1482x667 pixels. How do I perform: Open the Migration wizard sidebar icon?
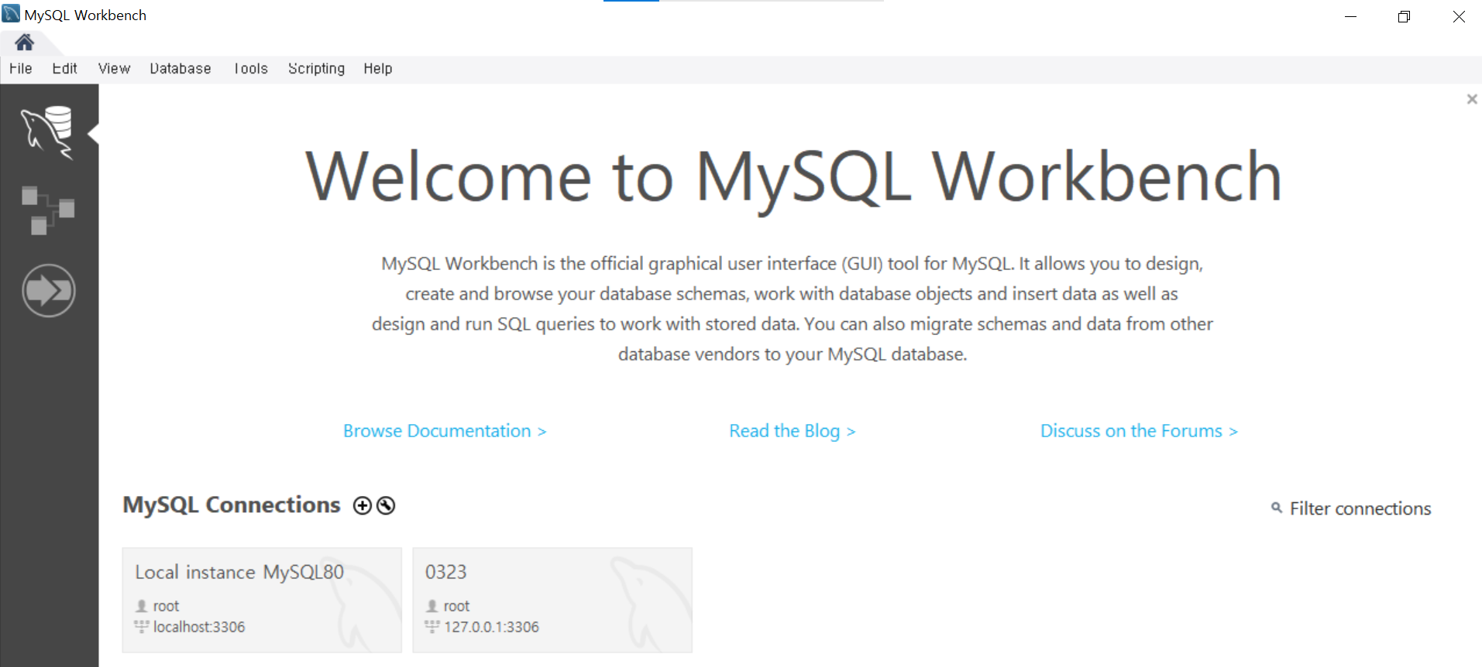(49, 291)
